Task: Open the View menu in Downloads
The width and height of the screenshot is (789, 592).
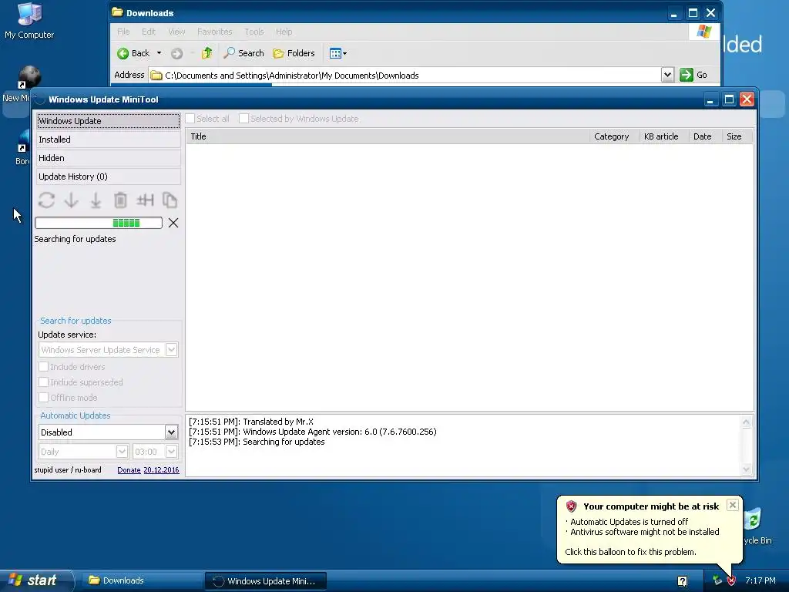Action: pos(176,32)
